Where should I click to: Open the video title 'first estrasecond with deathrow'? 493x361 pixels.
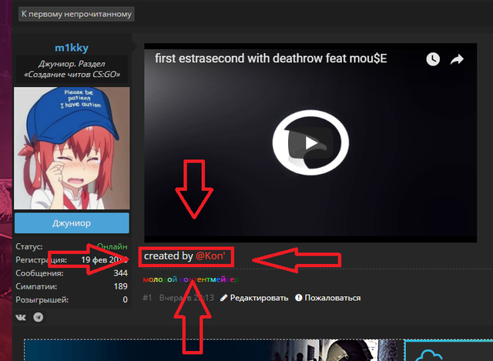270,58
